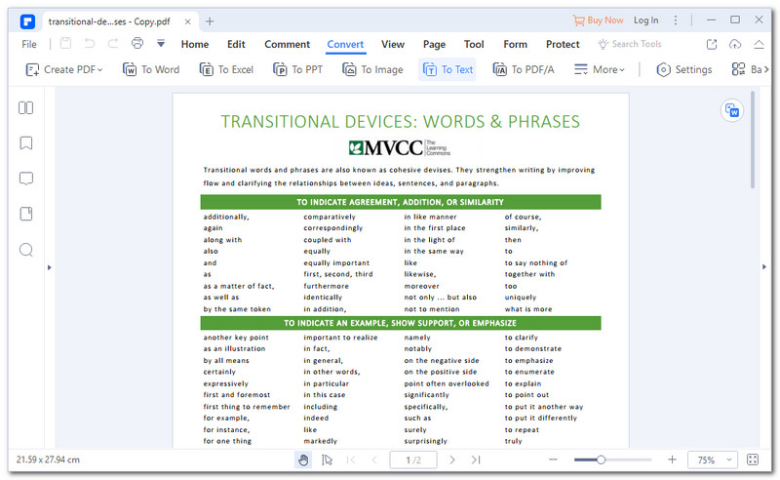Open the Protect tab
This screenshot has height=480, width=780.
tap(563, 44)
